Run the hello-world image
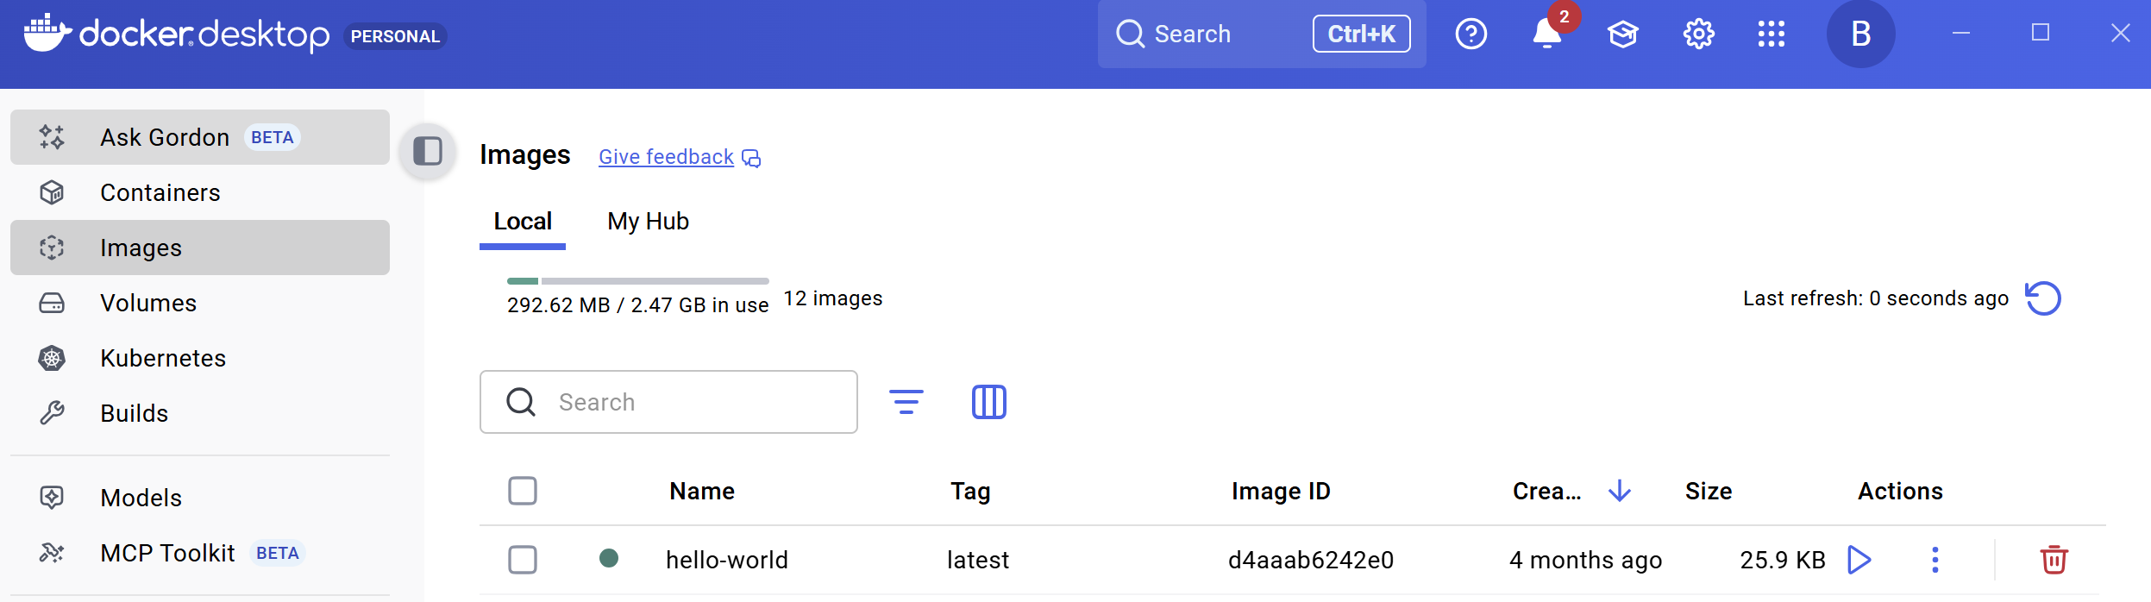The height and width of the screenshot is (602, 2151). coord(1859,560)
